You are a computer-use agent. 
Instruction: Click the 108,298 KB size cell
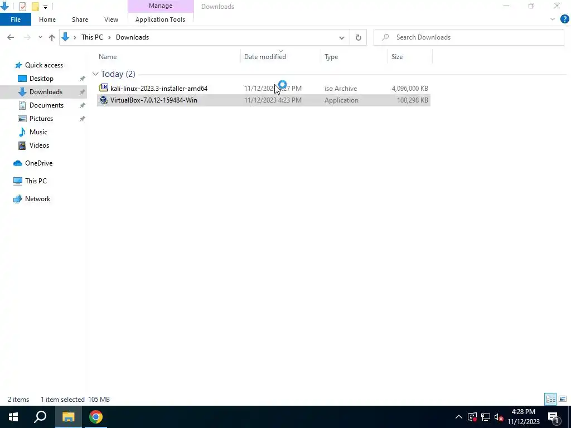tap(412, 100)
